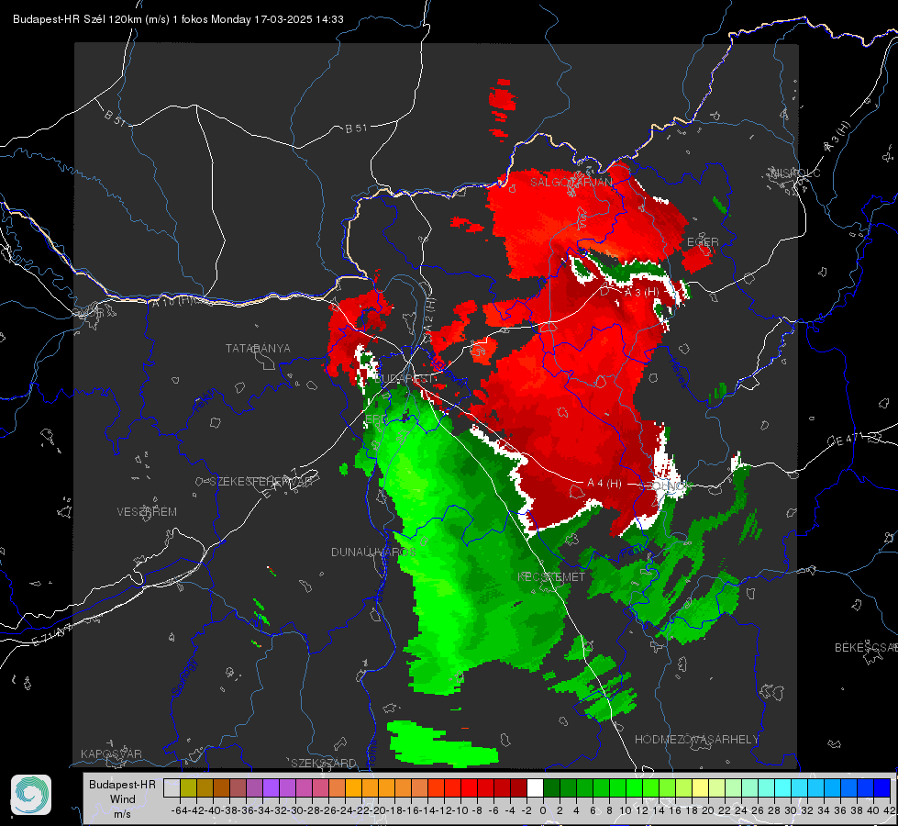Image resolution: width=898 pixels, height=826 pixels.
Task: Pick the dark green swatch between 0 and 2
Action: pyautogui.click(x=551, y=788)
